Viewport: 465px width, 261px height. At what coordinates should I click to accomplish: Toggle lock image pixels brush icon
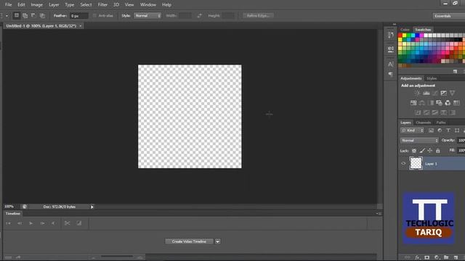(x=422, y=151)
